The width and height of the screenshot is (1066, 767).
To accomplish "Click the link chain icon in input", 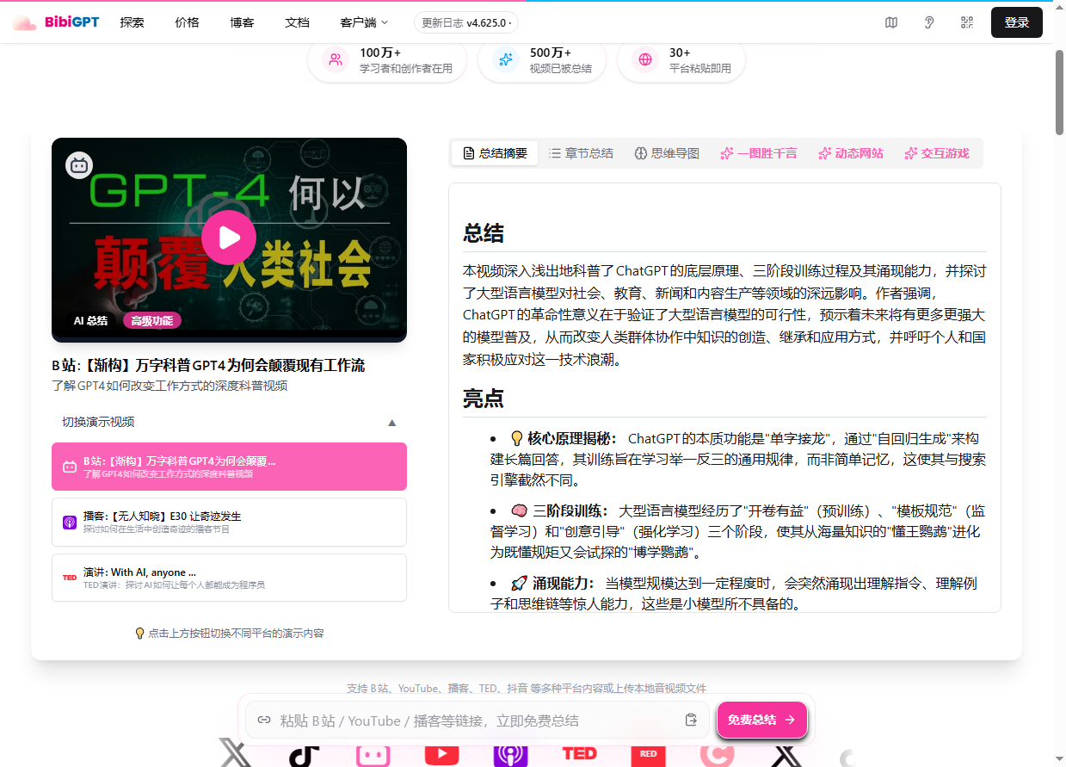I will [x=264, y=720].
